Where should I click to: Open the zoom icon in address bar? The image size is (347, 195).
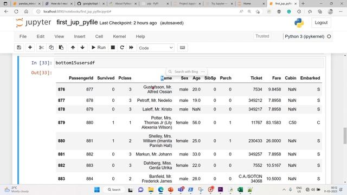coord(249,11)
